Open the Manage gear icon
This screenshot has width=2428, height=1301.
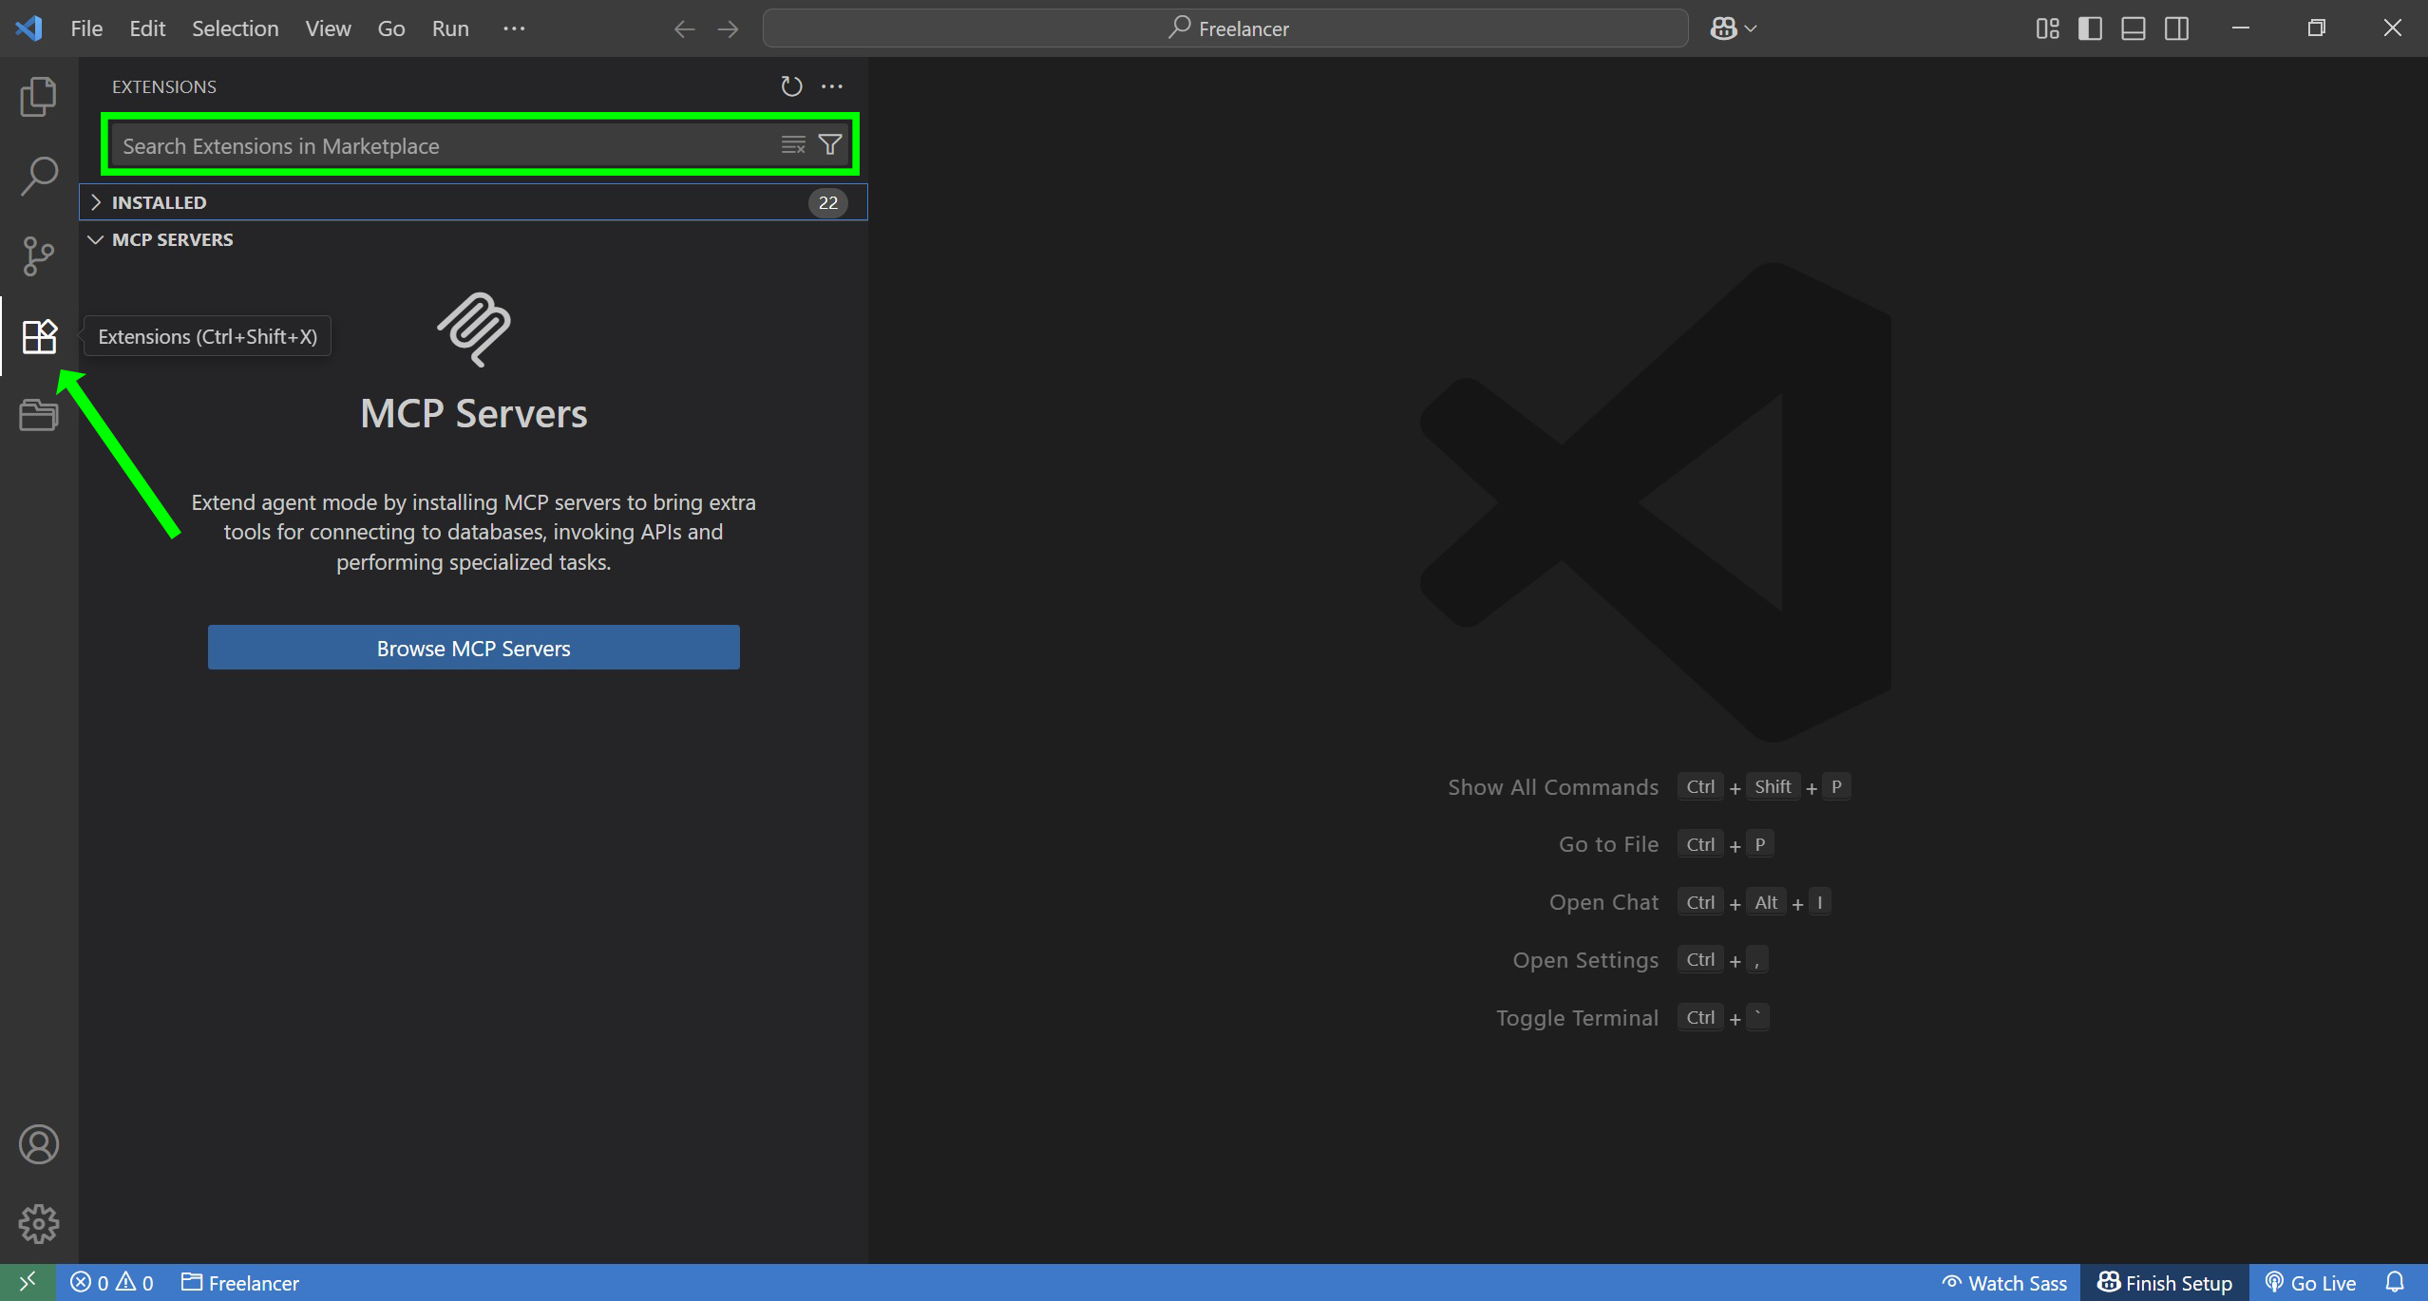(x=38, y=1223)
